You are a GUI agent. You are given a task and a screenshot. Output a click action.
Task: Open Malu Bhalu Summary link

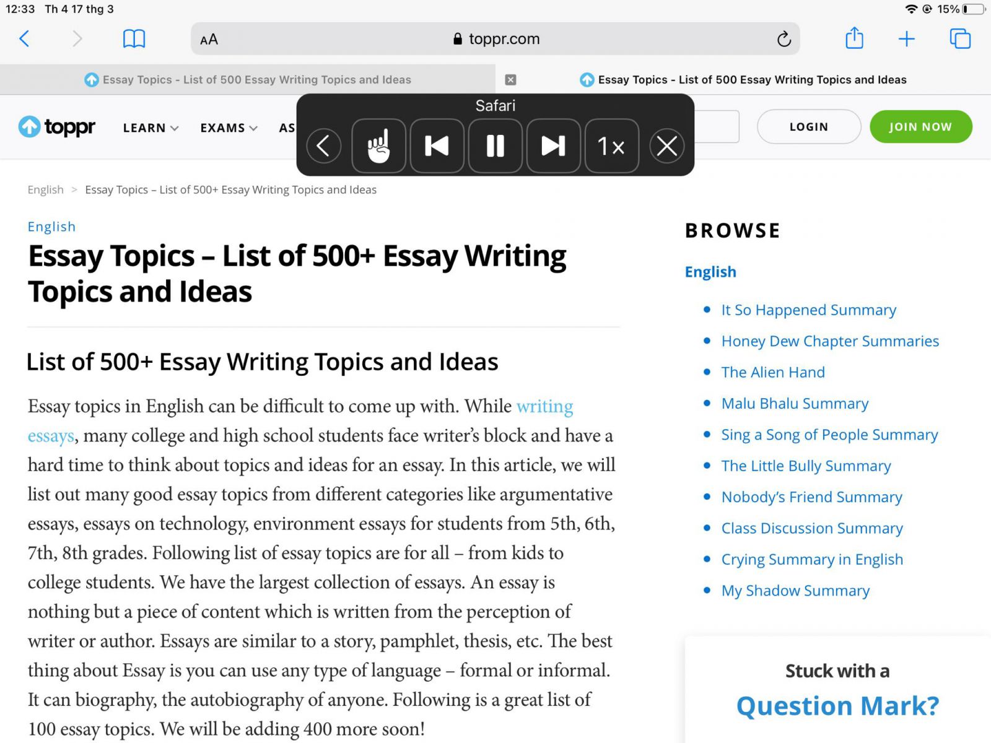(795, 404)
